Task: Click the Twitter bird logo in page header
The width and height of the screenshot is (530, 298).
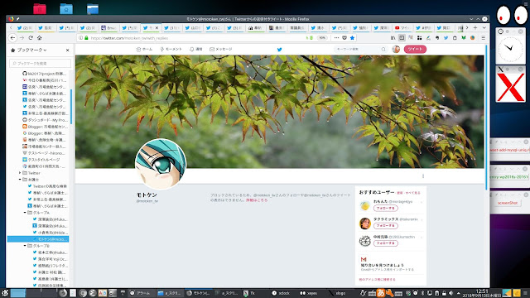Action: (280, 50)
